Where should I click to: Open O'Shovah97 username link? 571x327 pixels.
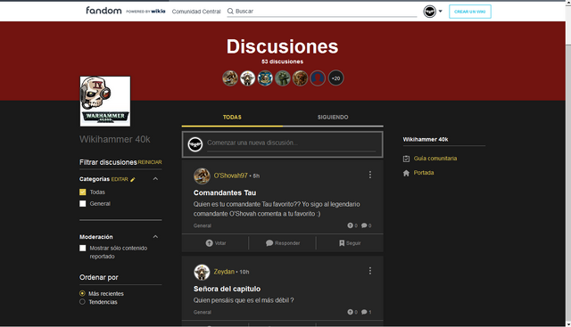230,176
